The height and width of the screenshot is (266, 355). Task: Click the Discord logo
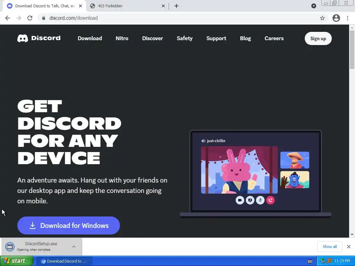39,38
